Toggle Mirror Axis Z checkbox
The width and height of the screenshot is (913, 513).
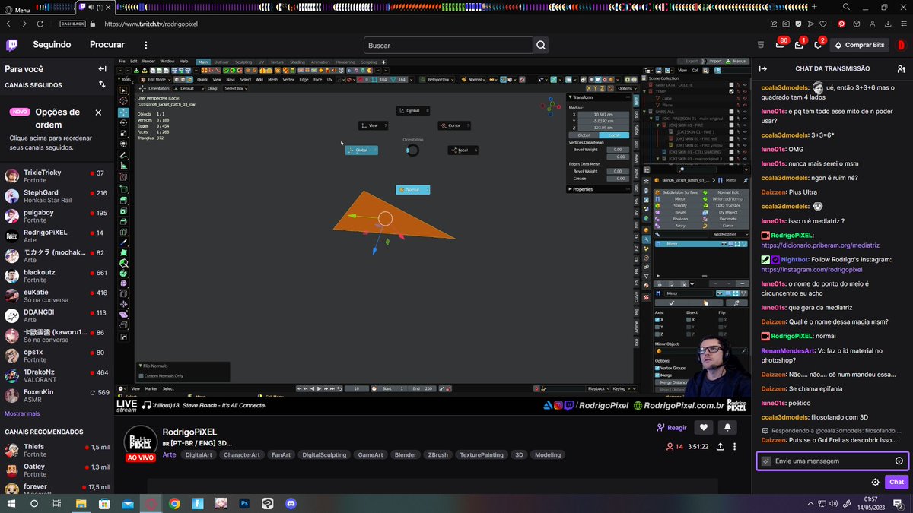[x=658, y=334]
